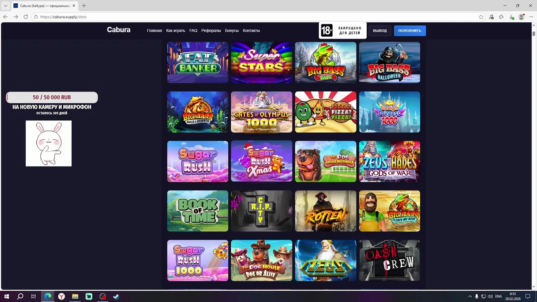Open the Big Bass Halloween slot
537x302 pixels.
[389, 62]
